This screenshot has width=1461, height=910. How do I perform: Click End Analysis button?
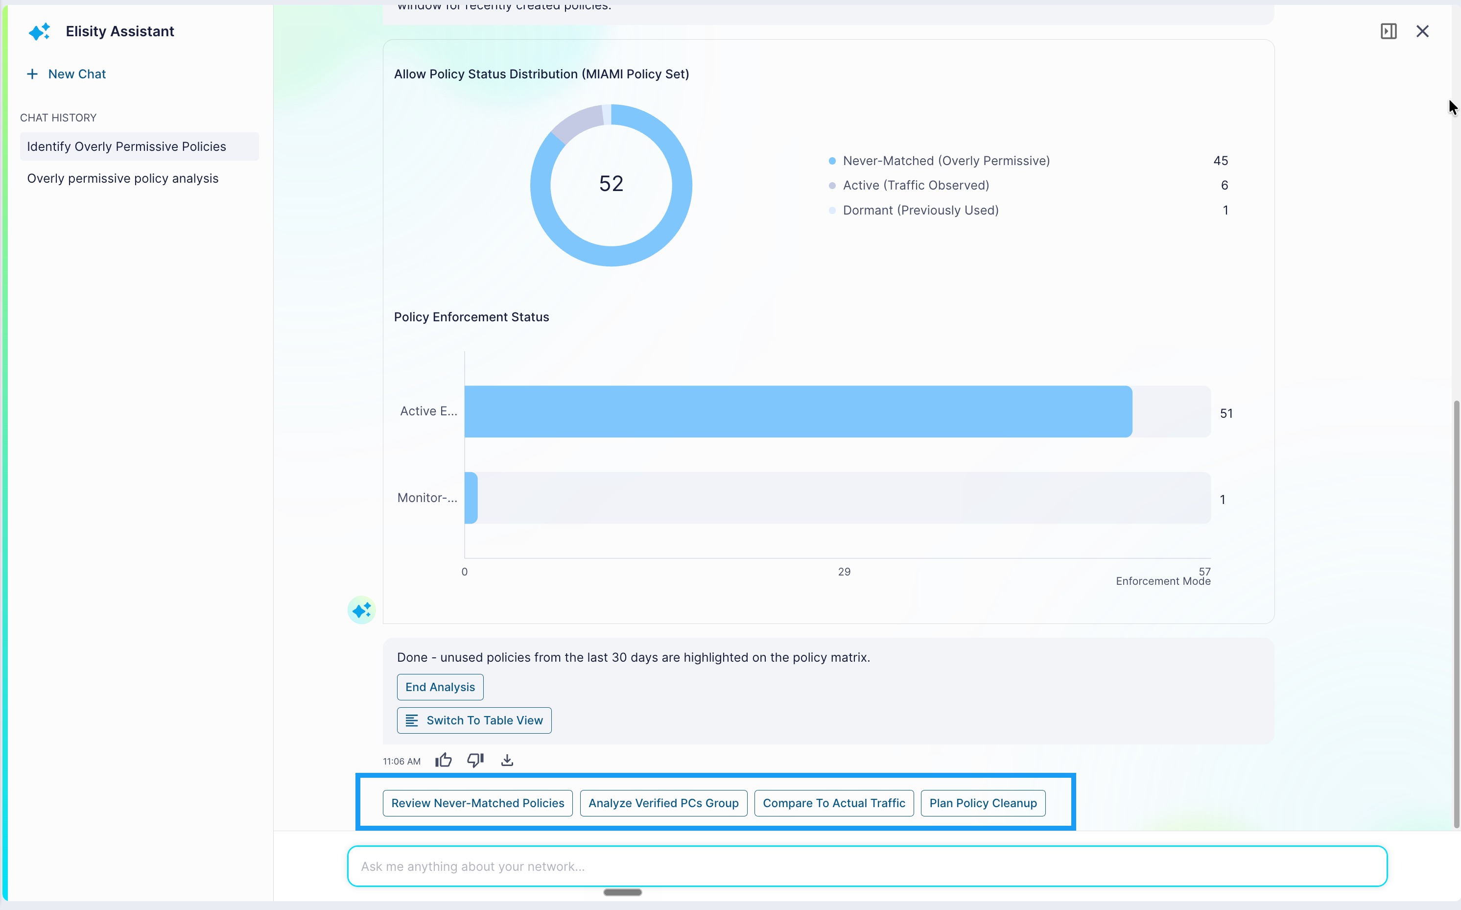440,687
